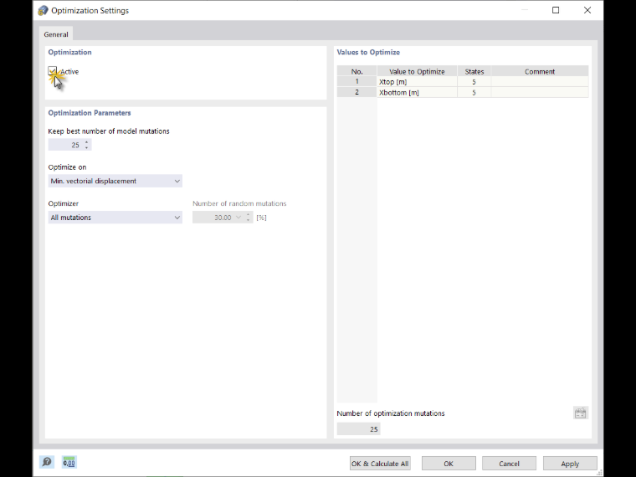Click the States value for Xtop
Viewport: 636px width, 477px height.
pyautogui.click(x=474, y=81)
